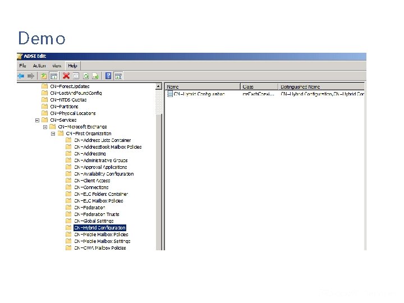This screenshot has width=404, height=303.
Task: Click the msExchCoexi... class cell
Action: click(x=258, y=94)
